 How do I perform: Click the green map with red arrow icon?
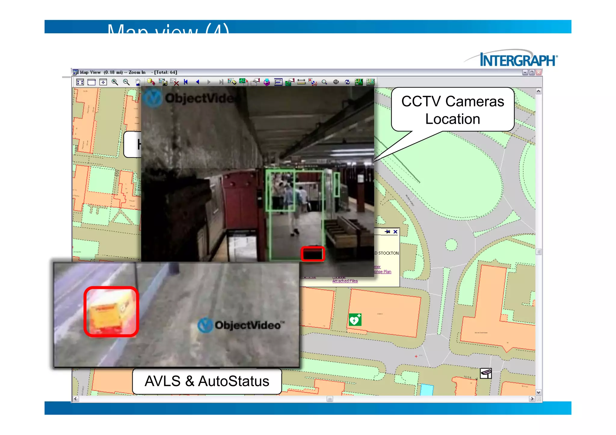coord(243,82)
